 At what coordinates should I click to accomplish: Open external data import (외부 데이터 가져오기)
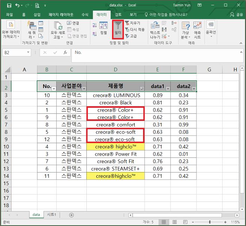point(11,30)
